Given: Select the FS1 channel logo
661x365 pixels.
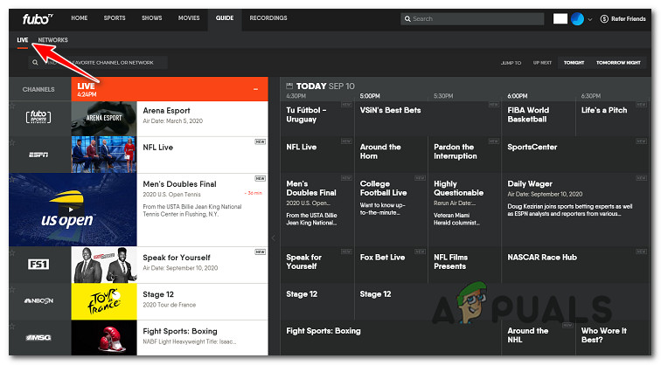Looking at the screenshot, I should 38,264.
